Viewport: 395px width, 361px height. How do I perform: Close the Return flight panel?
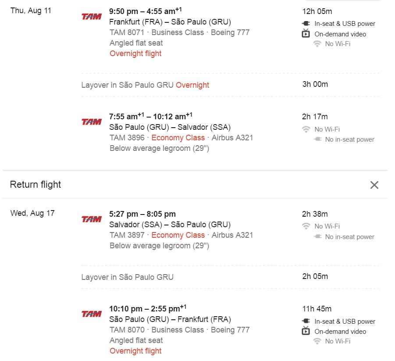pos(374,185)
